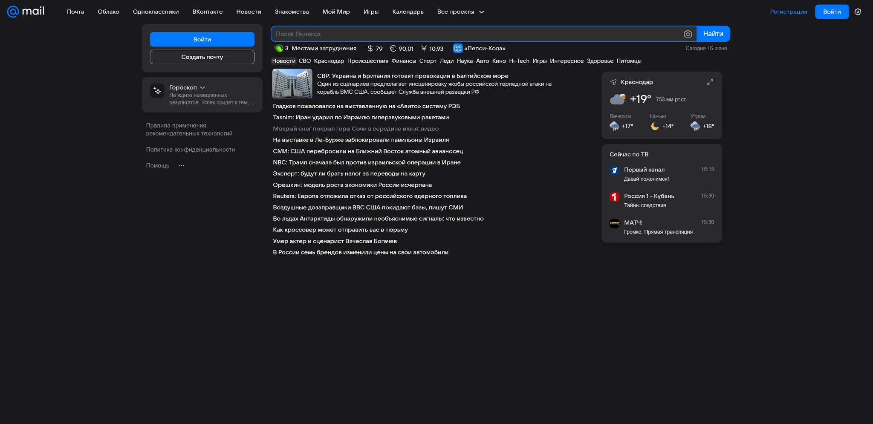This screenshot has height=424, width=873.
Task: Open headline about семь брендов car prices
Action: [361, 252]
